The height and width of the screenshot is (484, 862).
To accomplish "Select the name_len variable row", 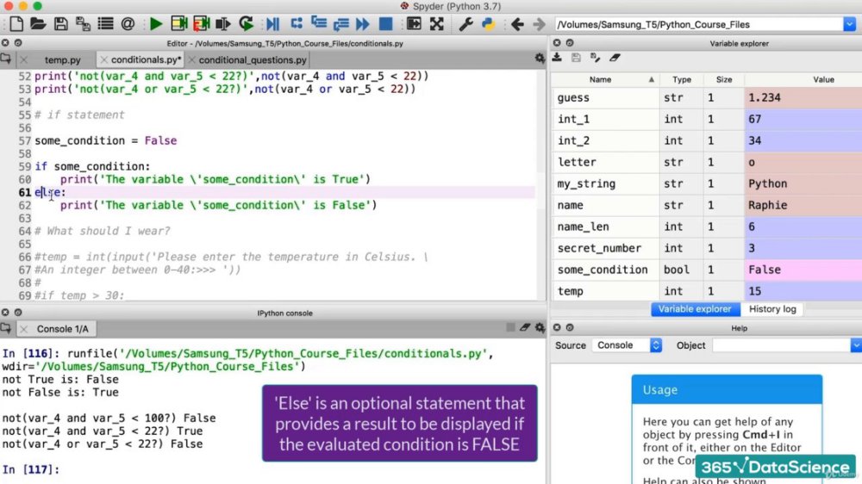I will [707, 226].
